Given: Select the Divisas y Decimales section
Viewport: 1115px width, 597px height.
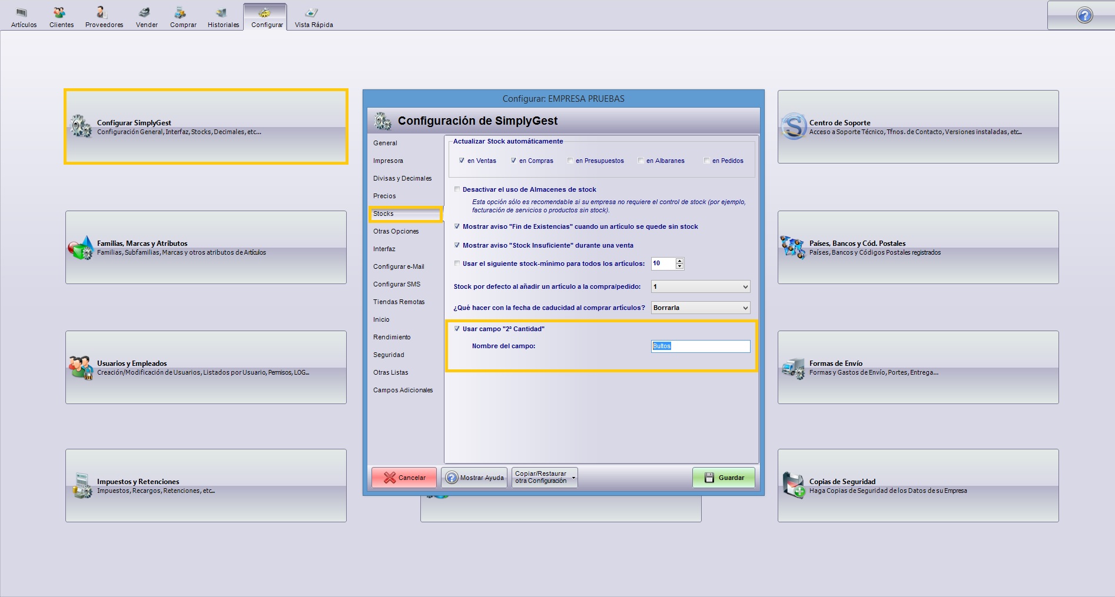Looking at the screenshot, I should click(402, 178).
